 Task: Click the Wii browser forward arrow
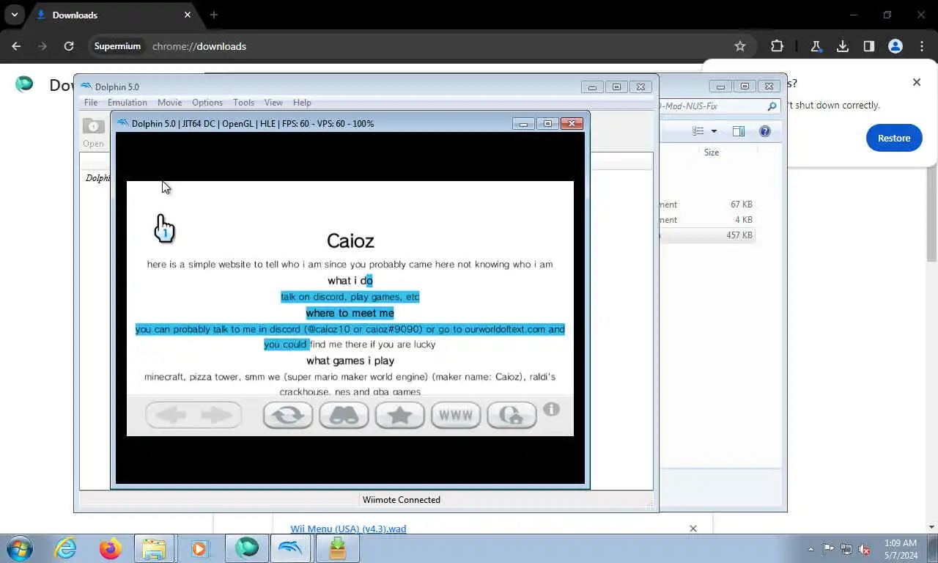tap(217, 415)
